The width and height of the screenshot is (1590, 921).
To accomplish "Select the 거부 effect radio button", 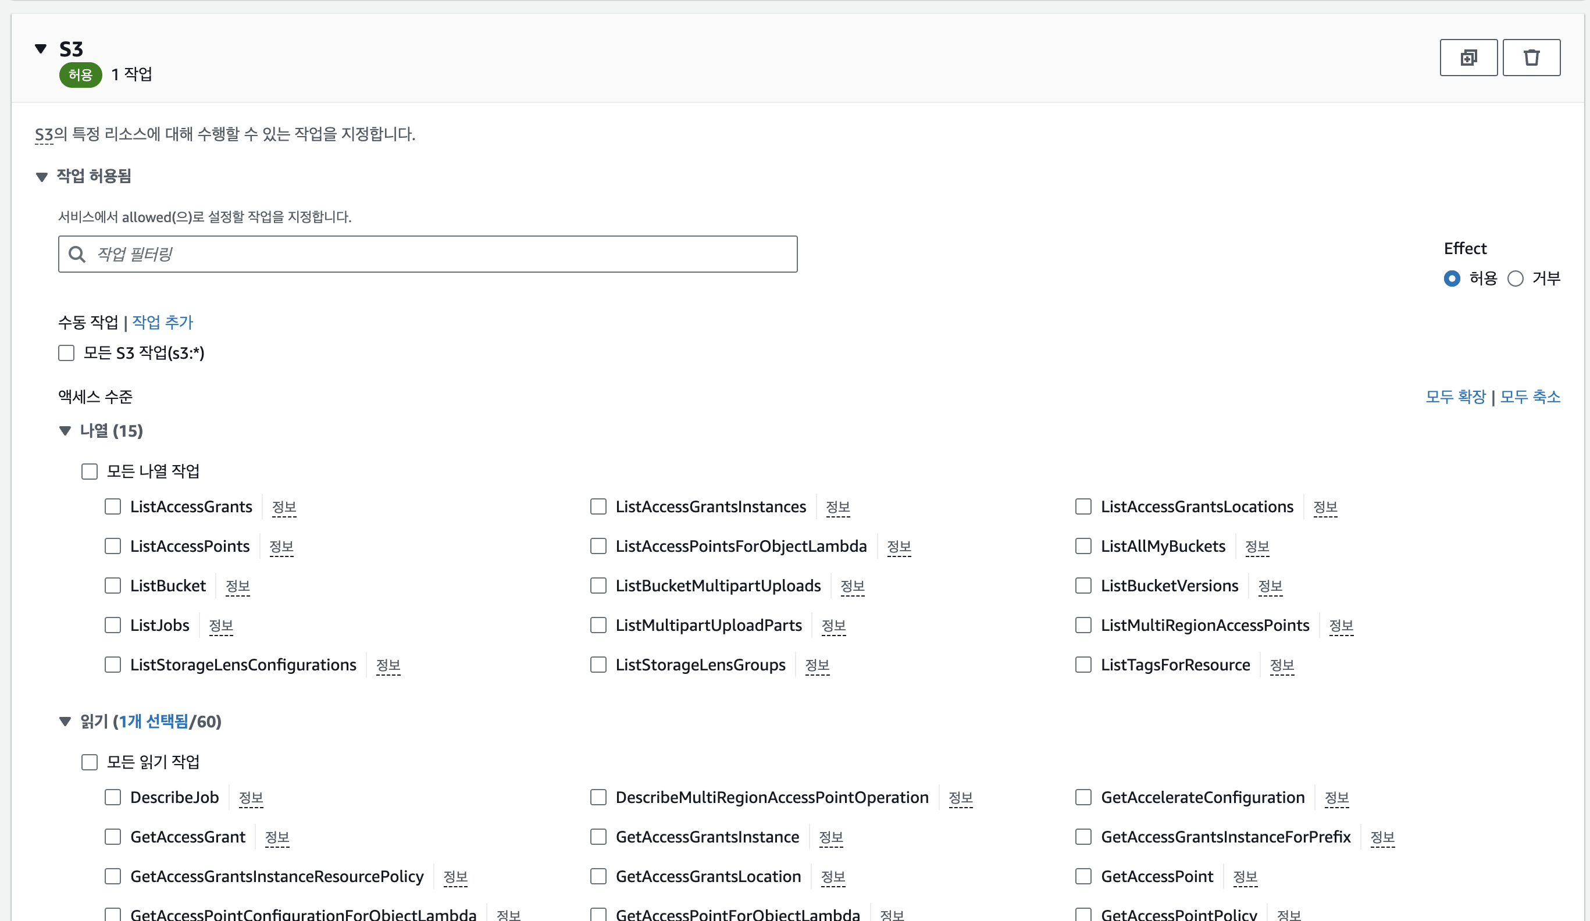I will click(1516, 278).
